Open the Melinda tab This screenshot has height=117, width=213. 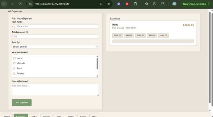tap(47, 115)
